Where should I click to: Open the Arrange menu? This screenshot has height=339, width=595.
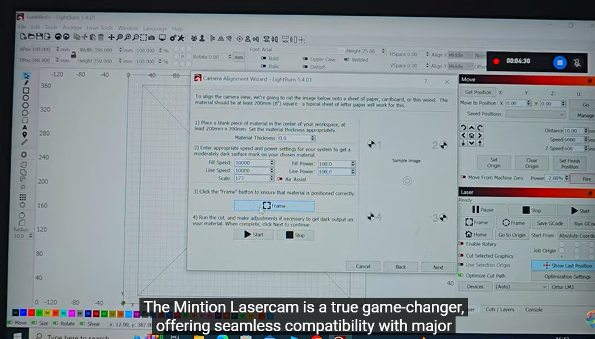[x=72, y=28]
